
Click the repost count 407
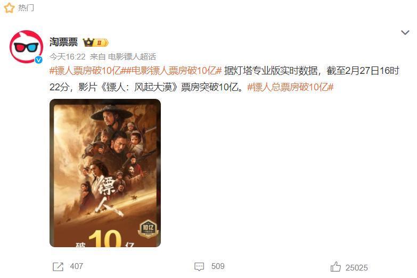pyautogui.click(x=77, y=266)
